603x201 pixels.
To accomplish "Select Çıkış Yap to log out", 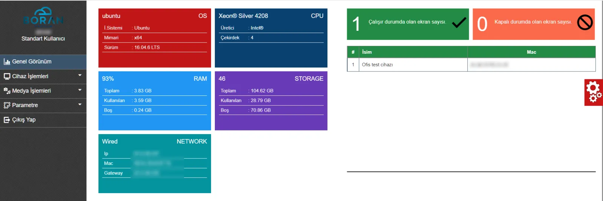I will pyautogui.click(x=43, y=120).
